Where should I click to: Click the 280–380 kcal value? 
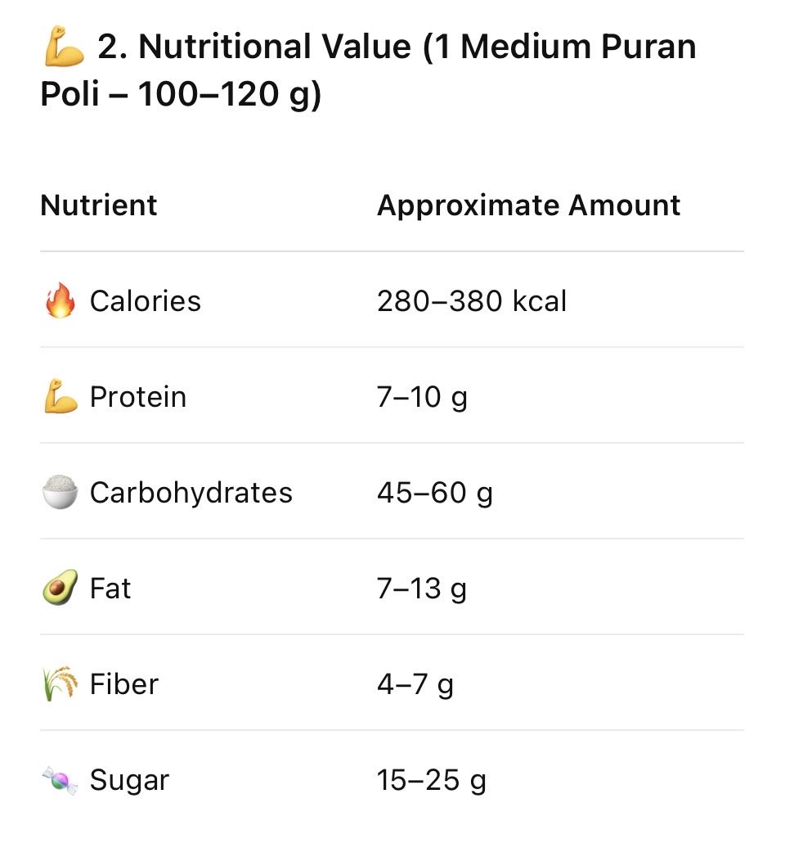coord(472,301)
